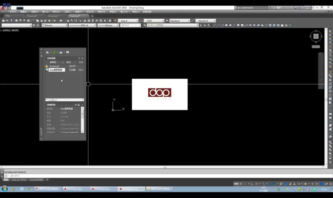This screenshot has height=198, width=333.
Task: Click the New drawing icon in toolbar
Action: (x=3, y=21)
